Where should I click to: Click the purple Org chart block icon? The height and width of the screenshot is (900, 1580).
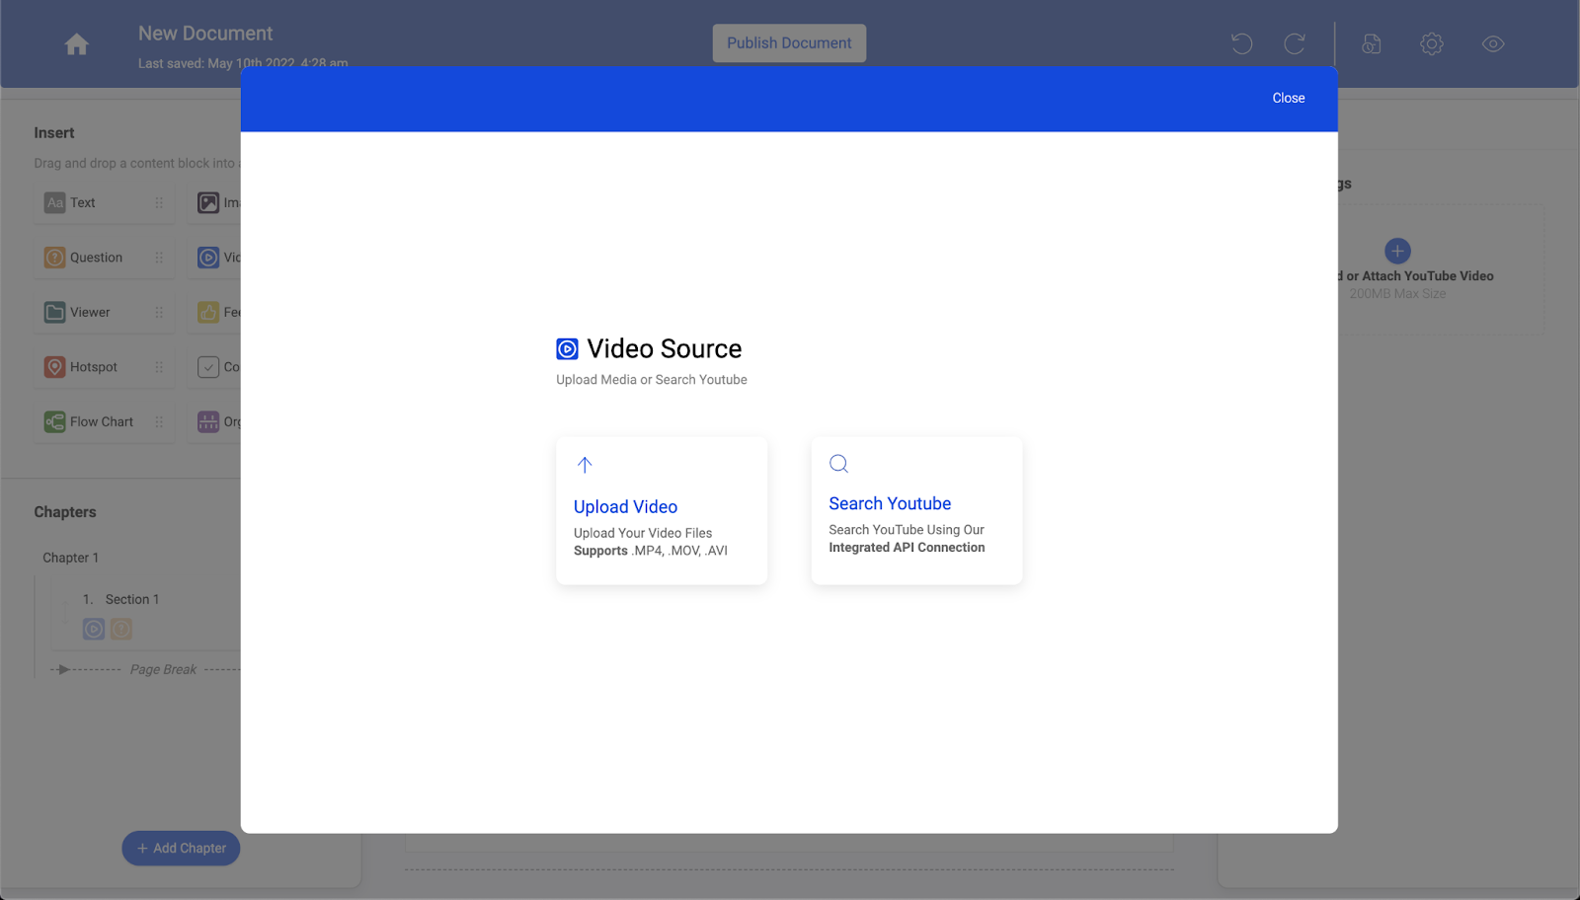[208, 421]
